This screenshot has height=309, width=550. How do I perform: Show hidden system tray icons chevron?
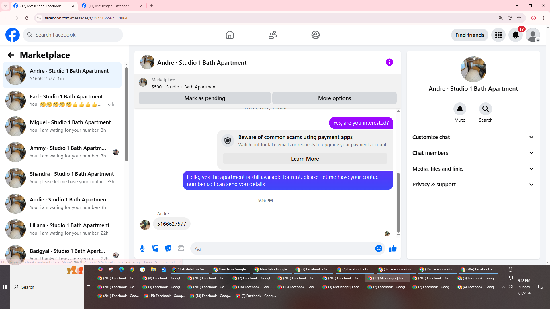[503, 287]
